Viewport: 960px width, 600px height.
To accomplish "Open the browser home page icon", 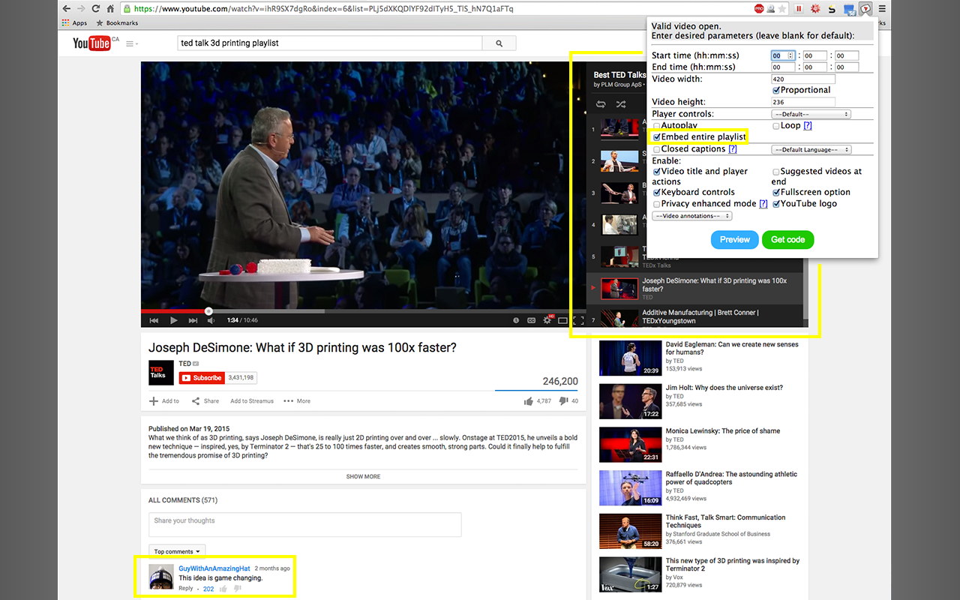I will tap(110, 9).
